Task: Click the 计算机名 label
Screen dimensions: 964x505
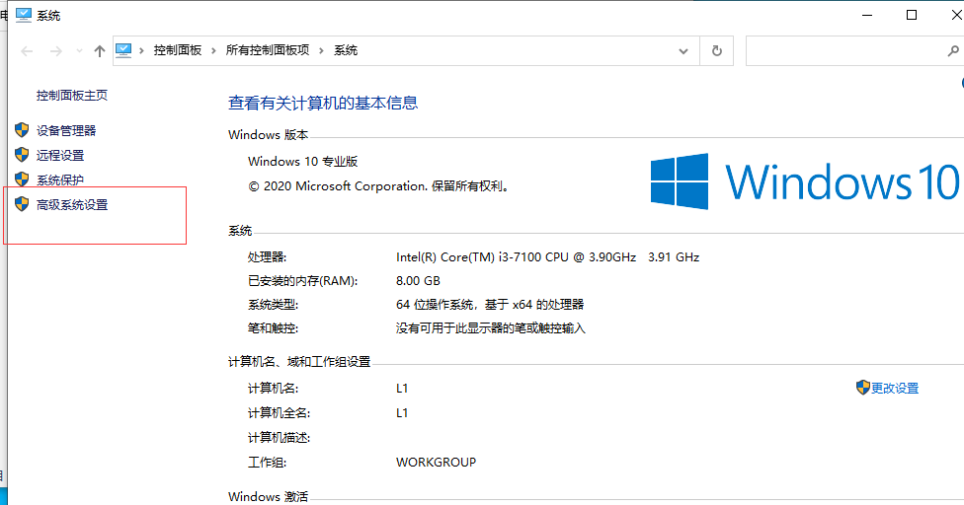Action: pos(273,389)
